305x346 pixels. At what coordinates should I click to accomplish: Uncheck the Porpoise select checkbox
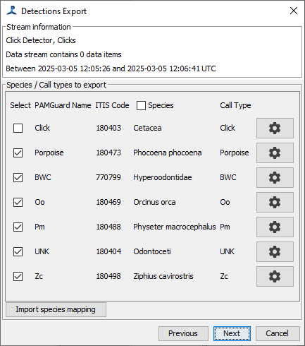point(18,153)
